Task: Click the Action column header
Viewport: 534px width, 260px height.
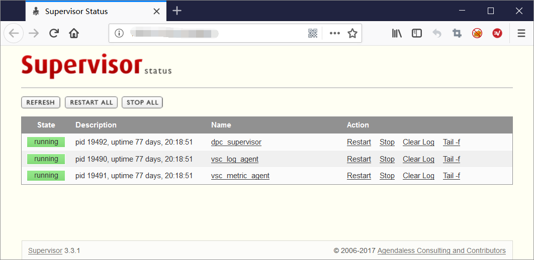Action: point(358,125)
